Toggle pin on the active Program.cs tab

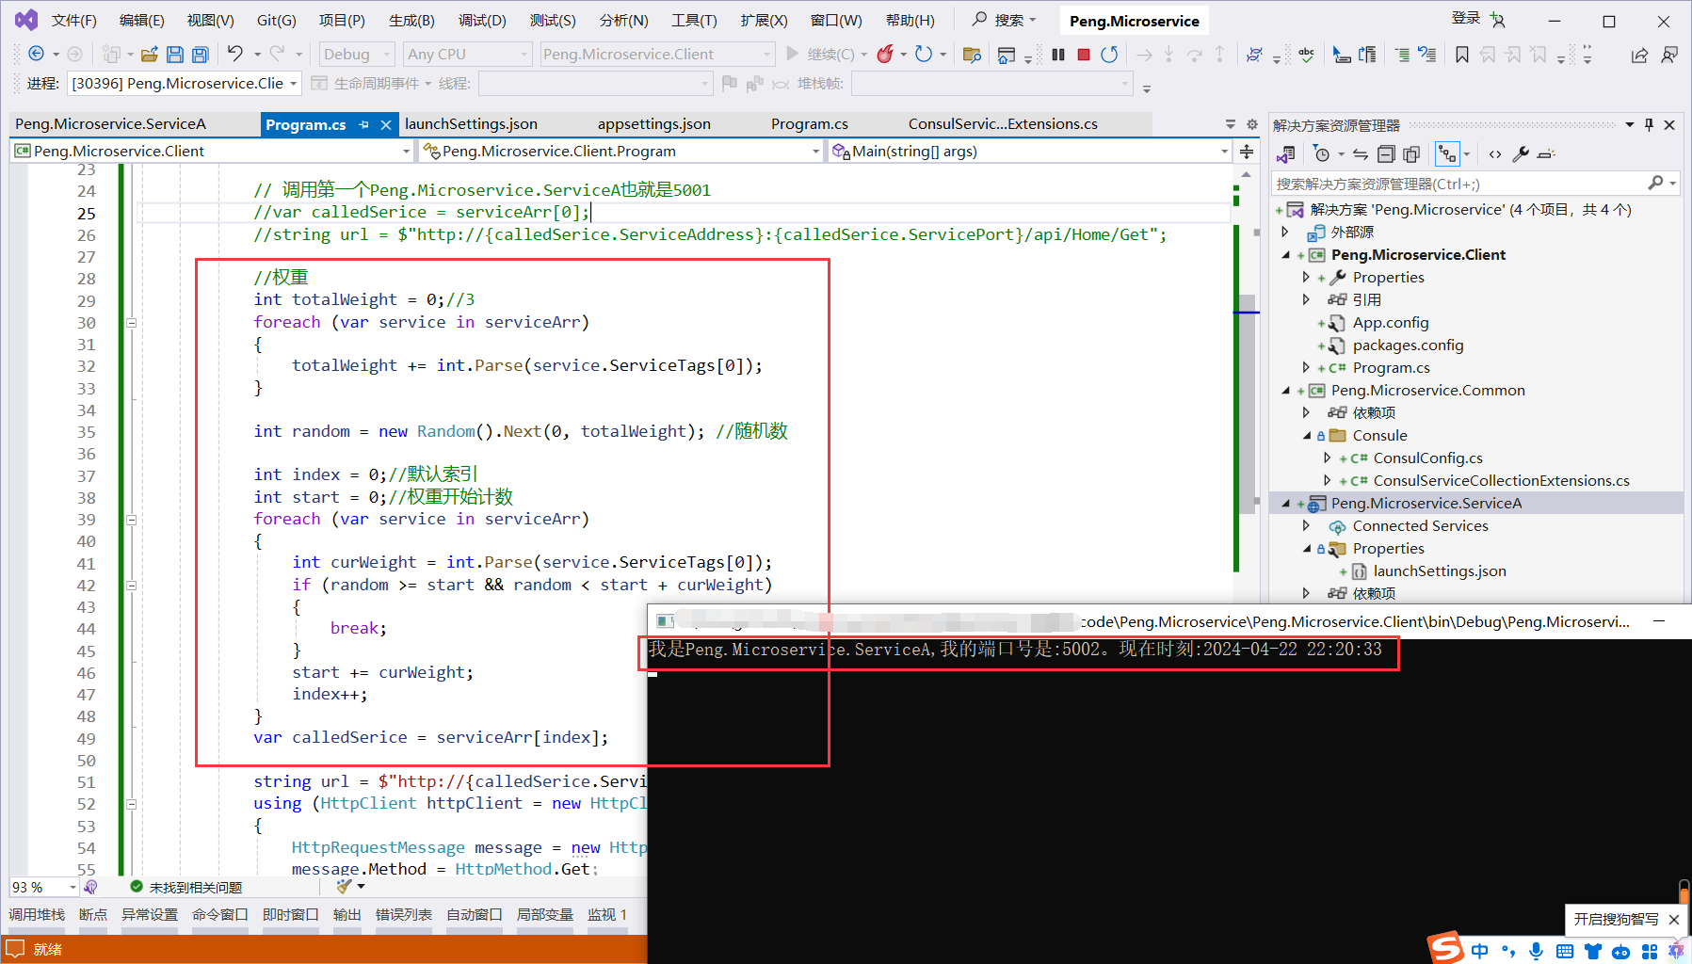click(364, 124)
